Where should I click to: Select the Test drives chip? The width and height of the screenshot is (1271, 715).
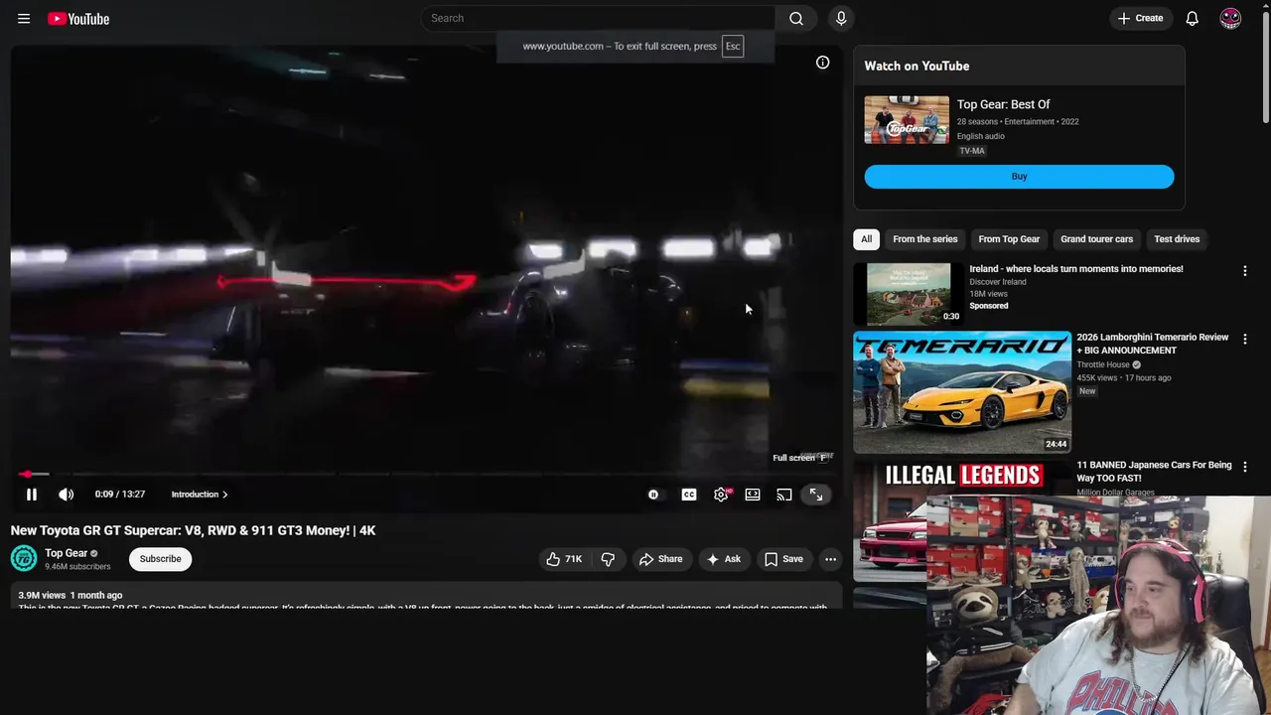pos(1177,239)
